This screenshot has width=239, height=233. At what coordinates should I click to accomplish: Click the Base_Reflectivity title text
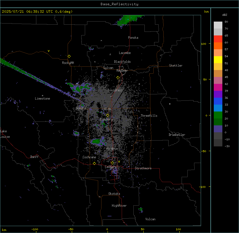(x=119, y=4)
